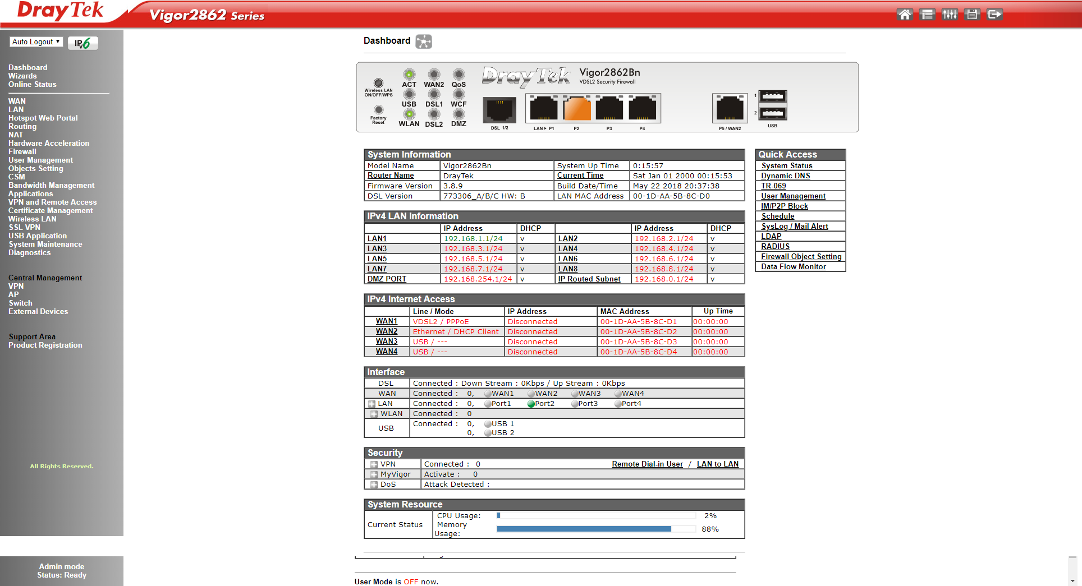Expand the MyVigor row in Security

(x=374, y=474)
